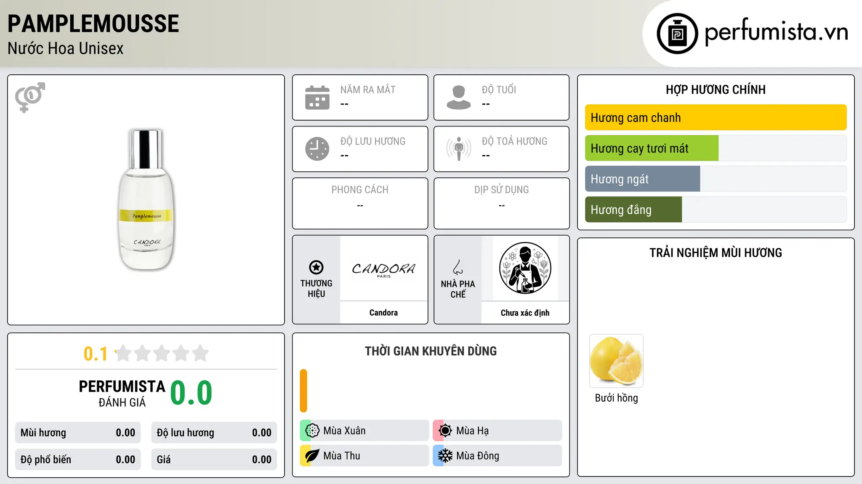Image resolution: width=862 pixels, height=484 pixels.
Task: Click the Hợp hương chính heading
Action: click(x=716, y=89)
